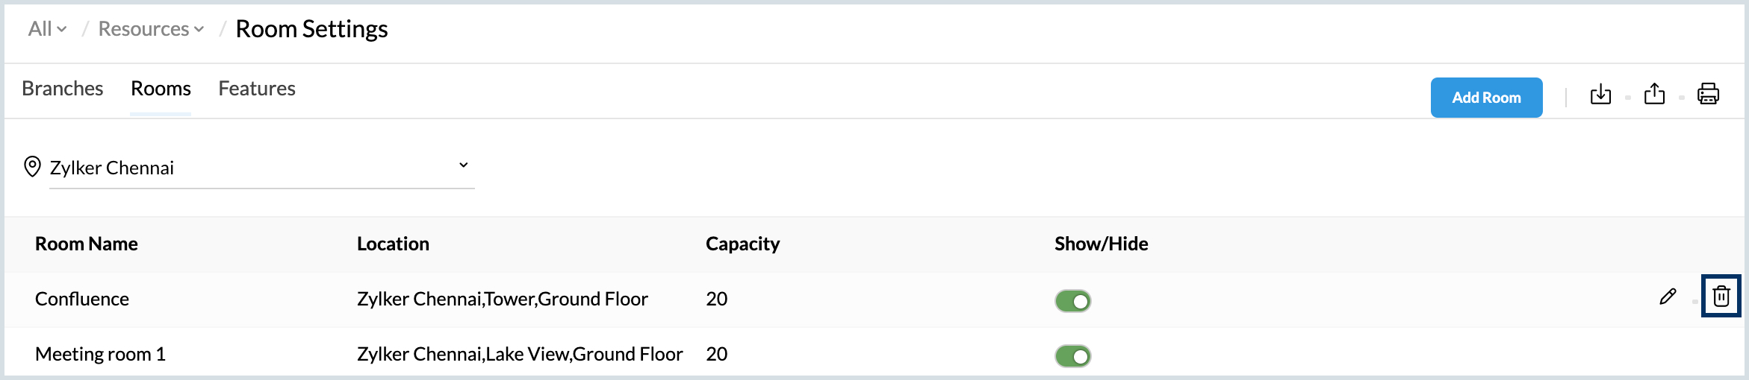The width and height of the screenshot is (1749, 380).
Task: Click the Confluence room name
Action: click(82, 299)
